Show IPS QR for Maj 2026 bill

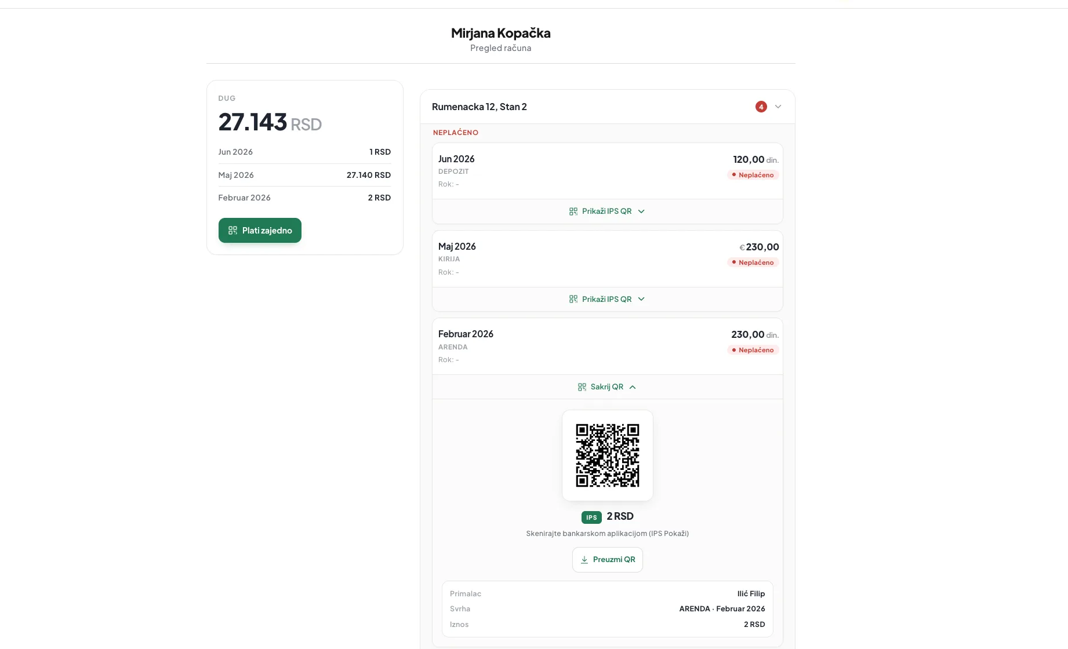coord(607,299)
